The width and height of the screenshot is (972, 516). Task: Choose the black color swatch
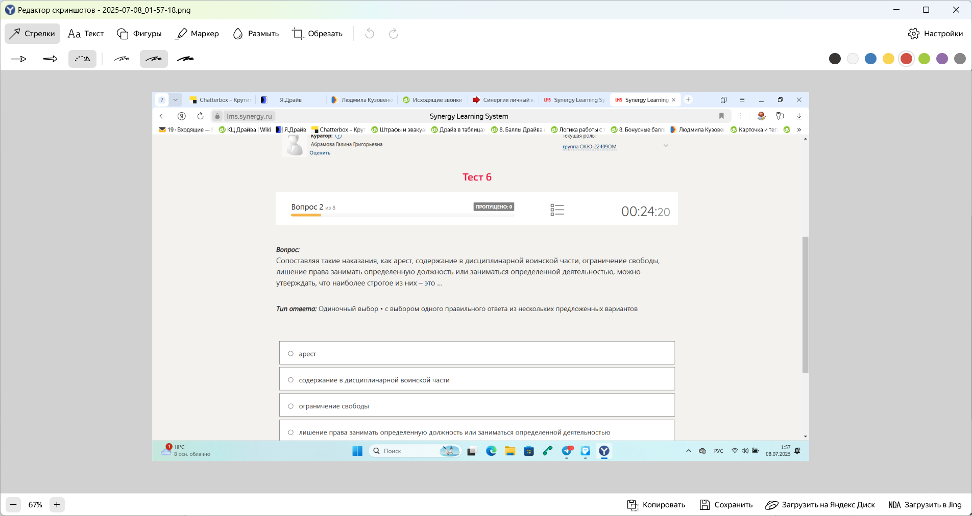[x=835, y=59]
